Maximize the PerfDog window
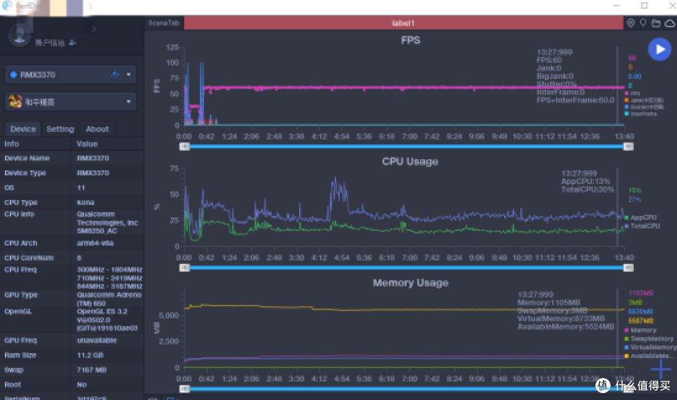 coord(644,6)
